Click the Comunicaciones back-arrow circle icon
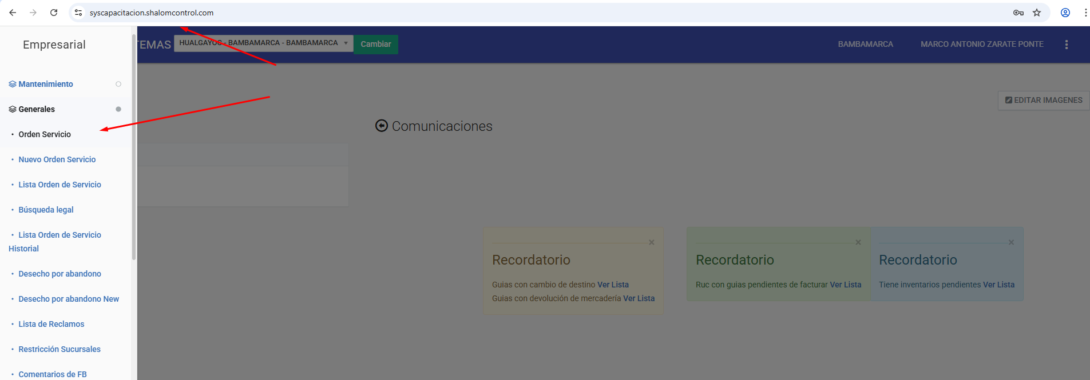 pyautogui.click(x=382, y=126)
